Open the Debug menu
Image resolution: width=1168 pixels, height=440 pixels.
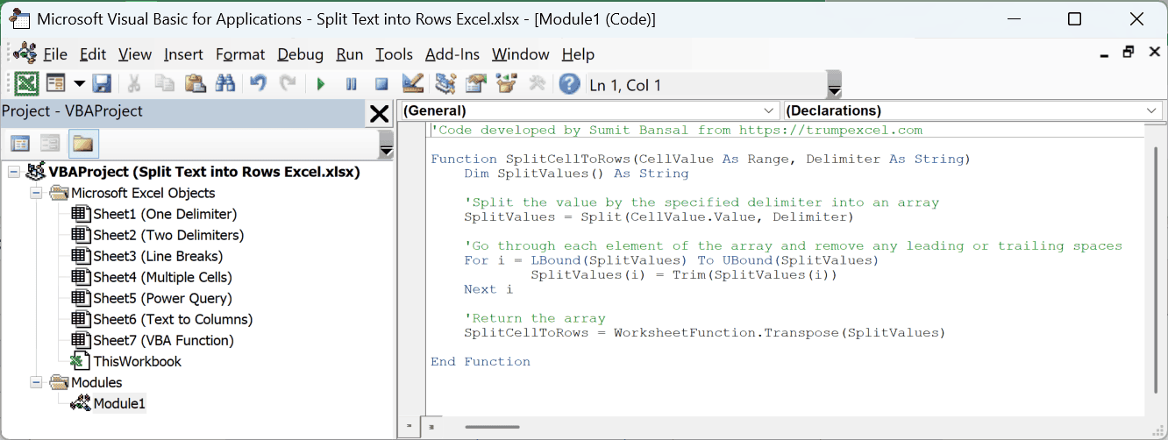pos(301,54)
